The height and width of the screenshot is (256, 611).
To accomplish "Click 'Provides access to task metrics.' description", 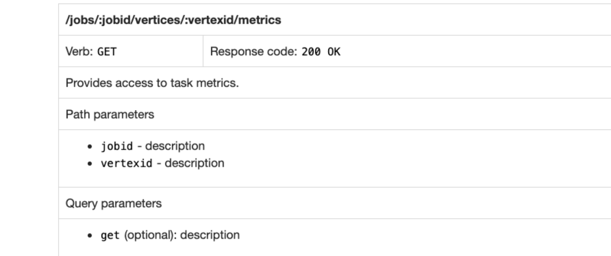I will [152, 83].
